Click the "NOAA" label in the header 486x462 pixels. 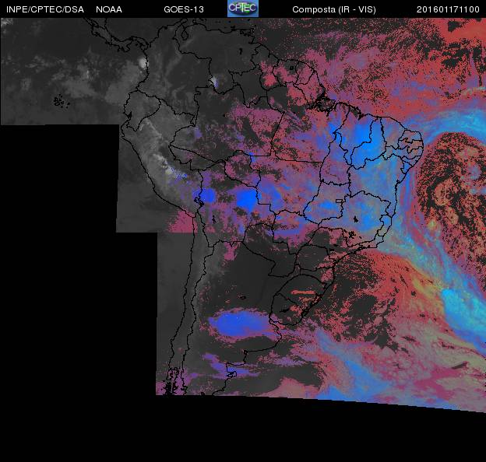pos(109,9)
